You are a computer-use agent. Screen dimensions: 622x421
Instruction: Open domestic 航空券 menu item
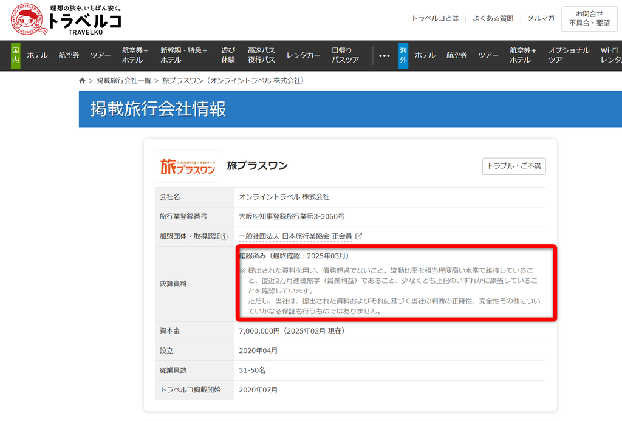click(69, 55)
